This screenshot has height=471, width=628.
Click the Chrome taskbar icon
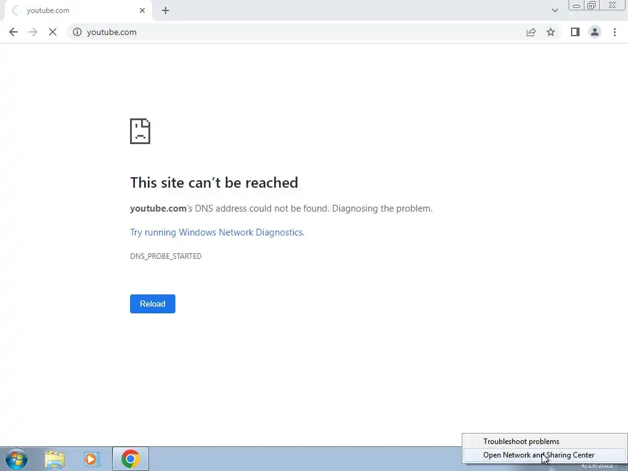point(130,459)
